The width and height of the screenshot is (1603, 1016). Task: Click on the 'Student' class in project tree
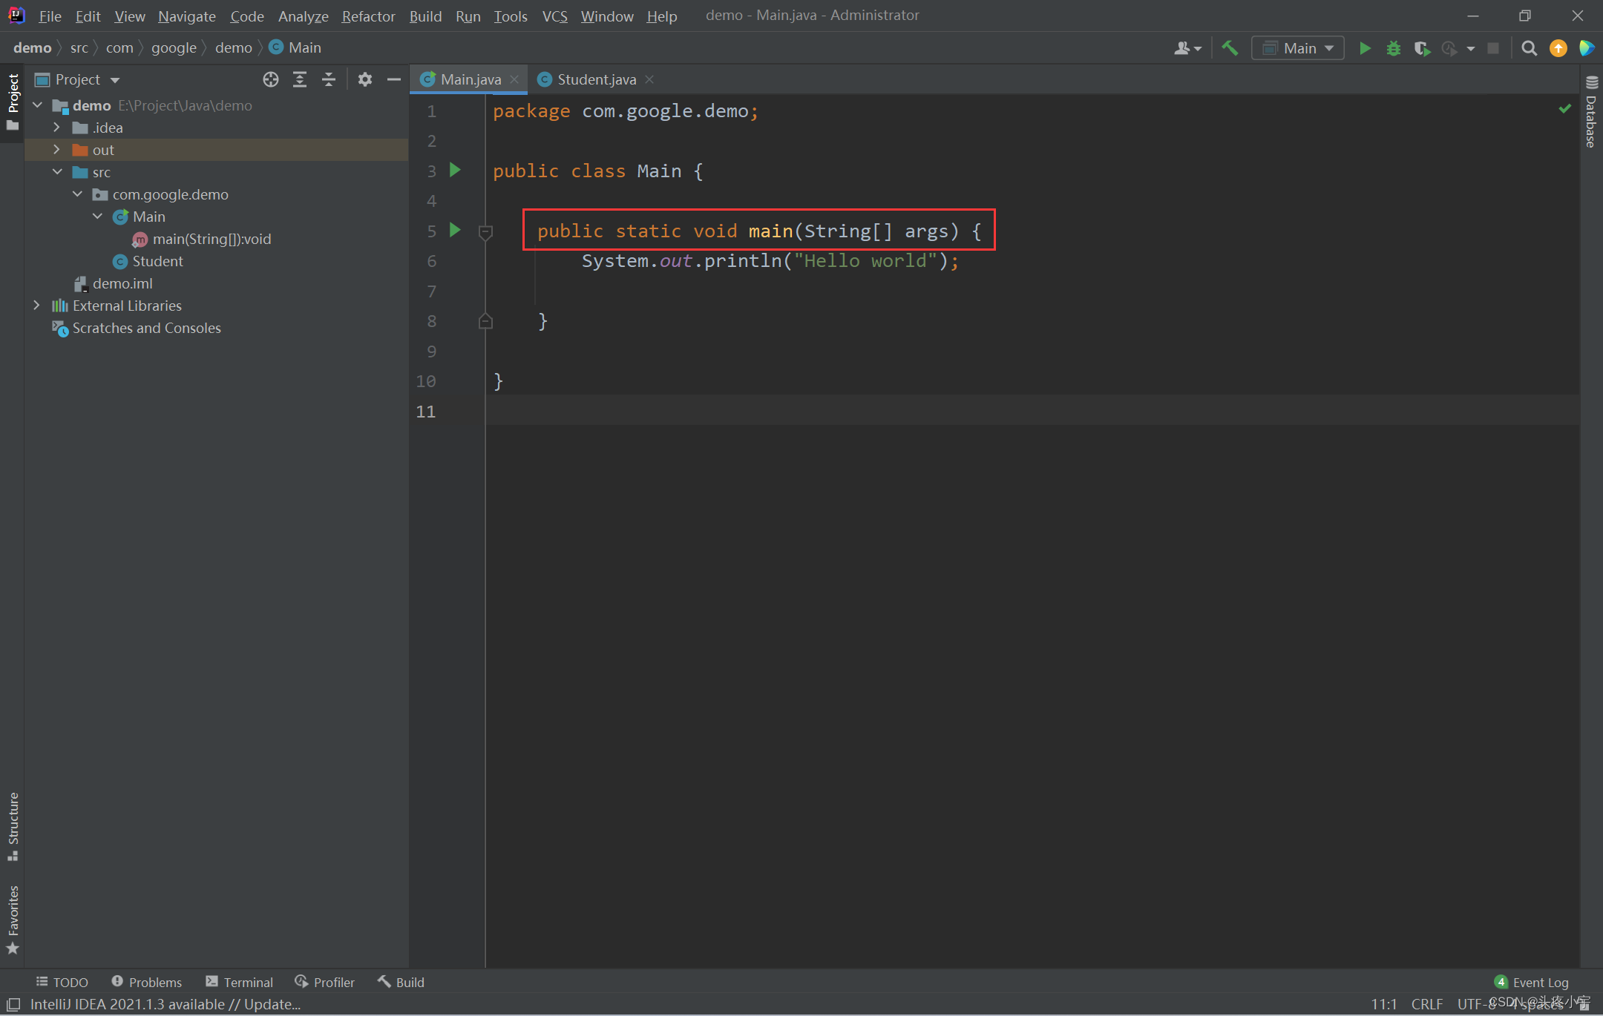[155, 260]
